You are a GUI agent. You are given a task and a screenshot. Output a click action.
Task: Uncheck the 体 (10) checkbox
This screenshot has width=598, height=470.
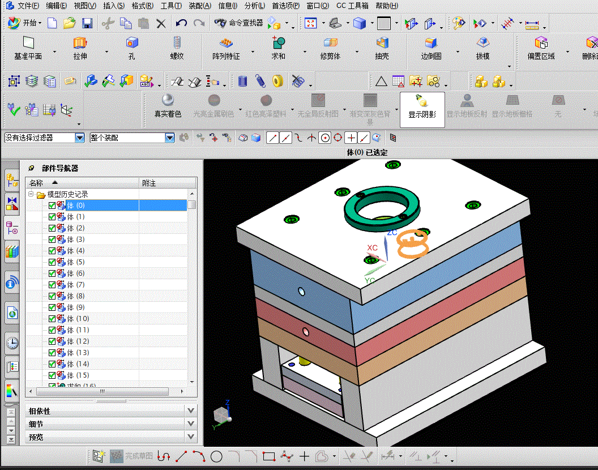pos(52,319)
